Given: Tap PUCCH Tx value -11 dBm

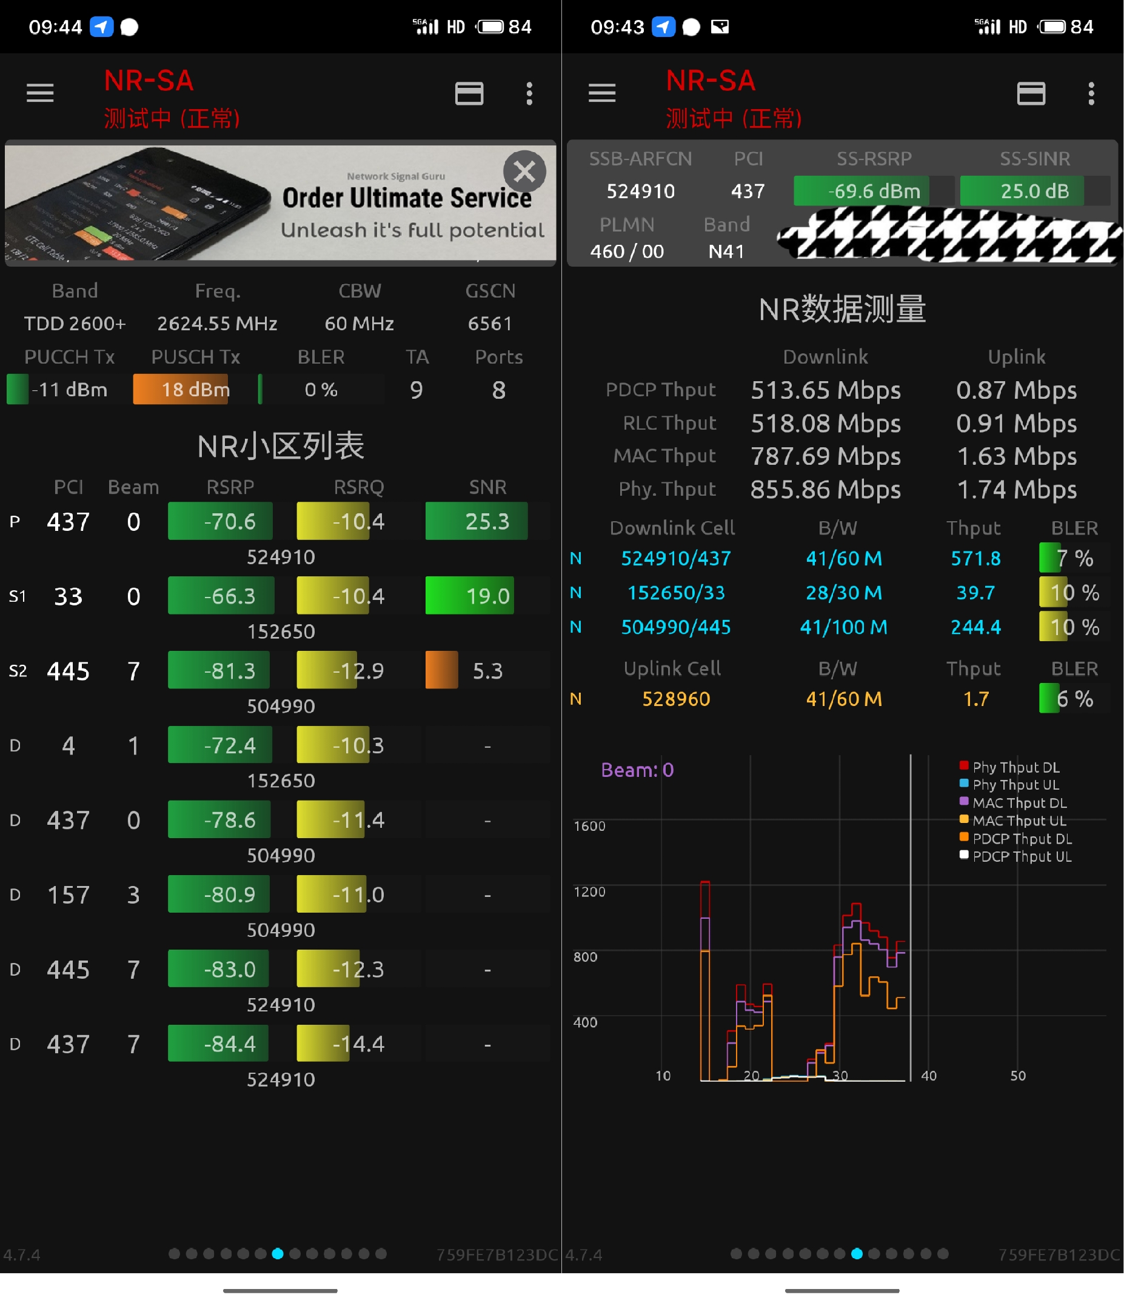Looking at the screenshot, I should coord(70,390).
